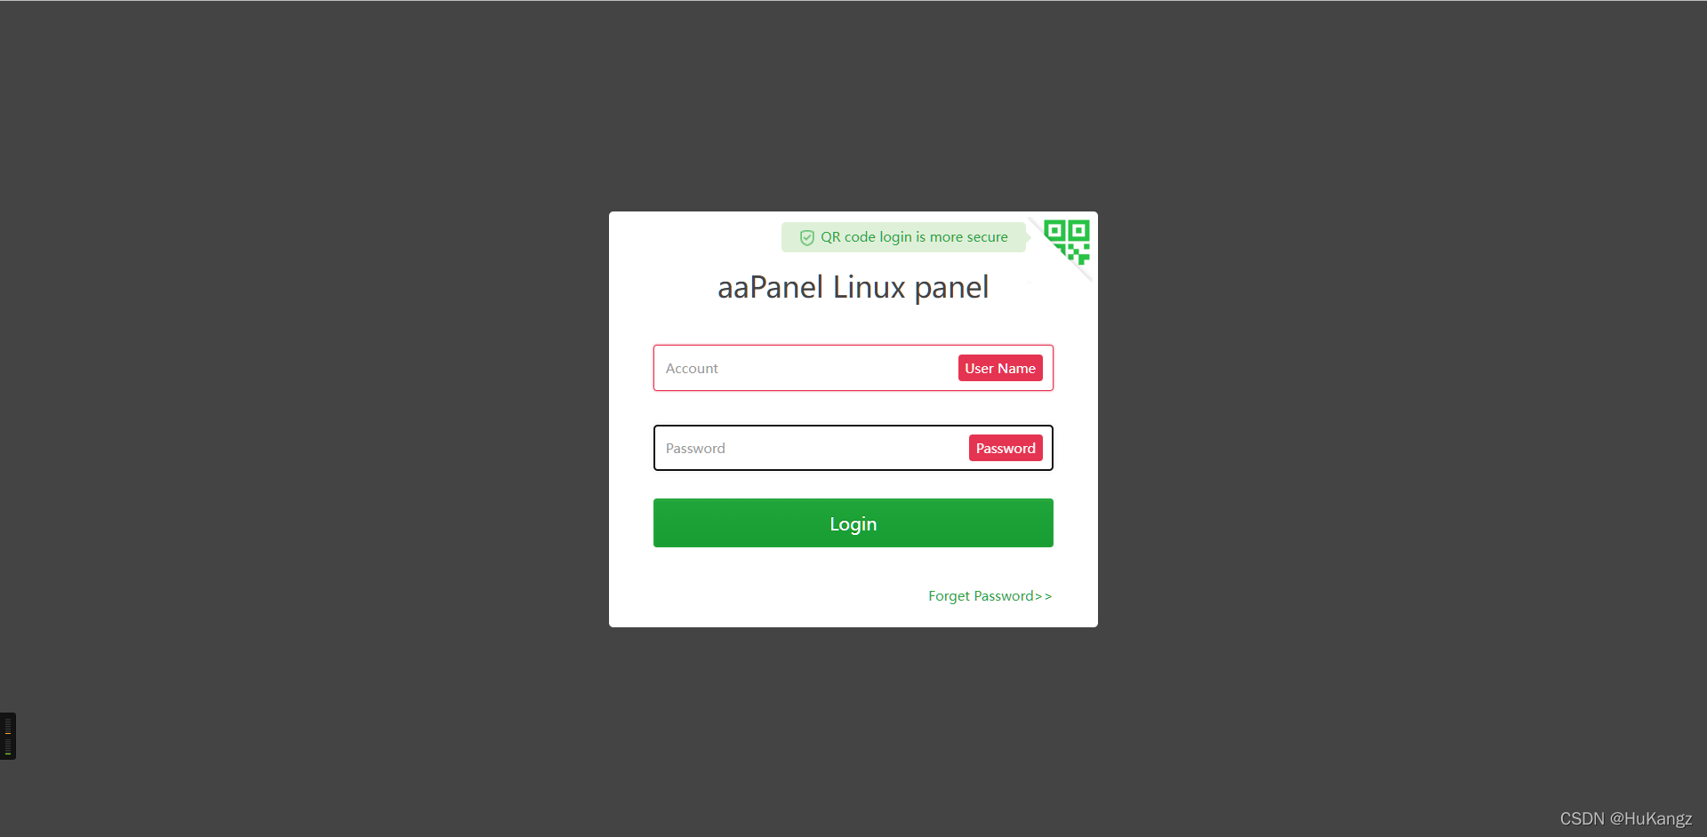Screen dimensions: 1707x837
Task: Click the 'QR code login is more secure' tip
Action: [x=903, y=237]
